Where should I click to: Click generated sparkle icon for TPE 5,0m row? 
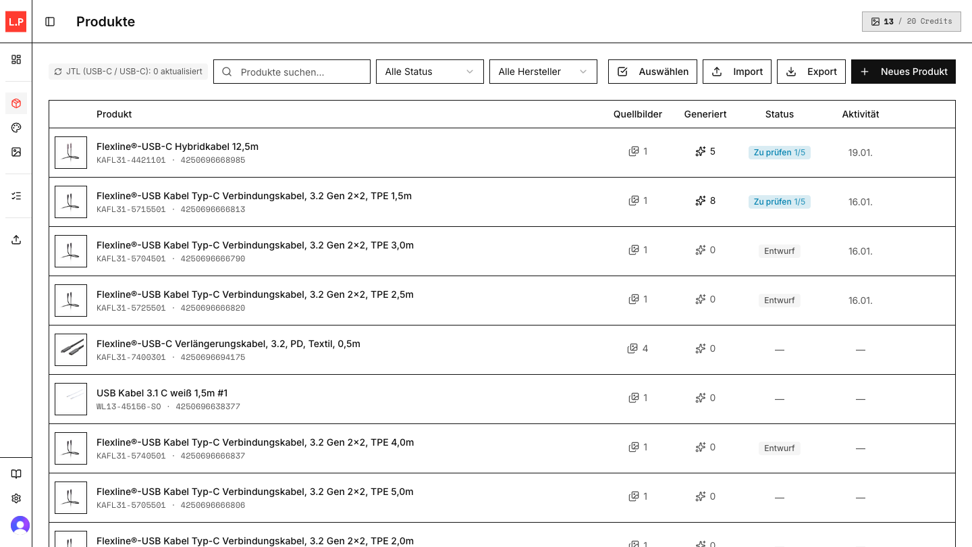[x=701, y=496]
